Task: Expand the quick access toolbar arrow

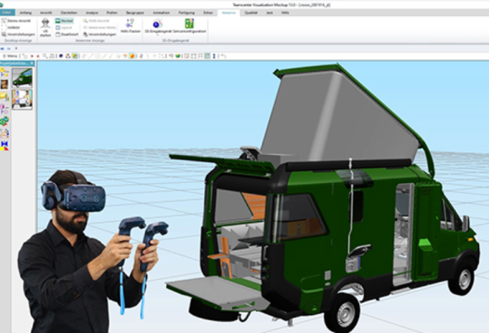Action: point(16,48)
